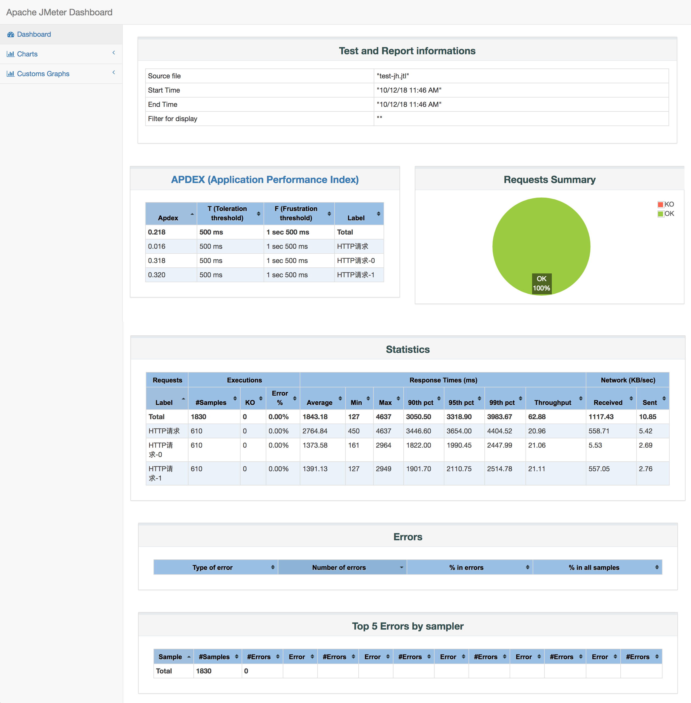Select the Apdex value 0.218
Image resolution: width=691 pixels, height=703 pixels.
click(157, 232)
